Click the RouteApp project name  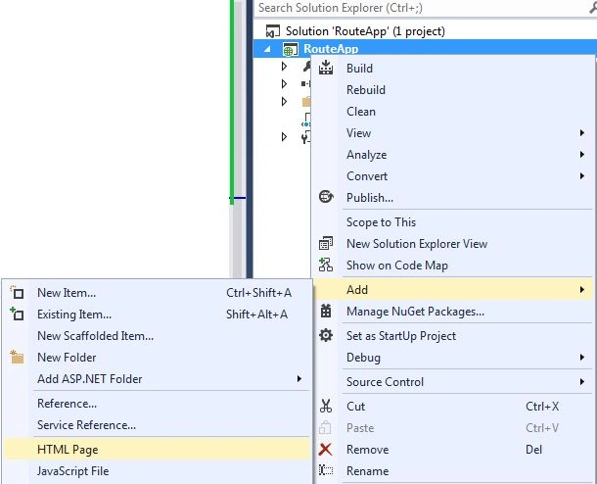[331, 49]
